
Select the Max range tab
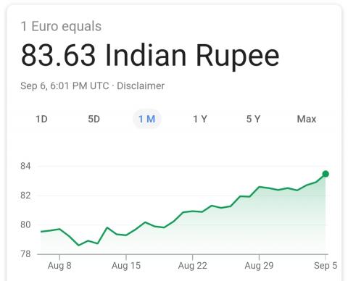(x=307, y=119)
